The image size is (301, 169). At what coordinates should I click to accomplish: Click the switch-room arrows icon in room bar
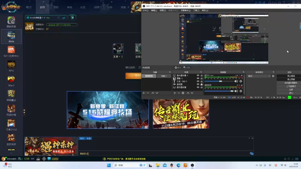(x=64, y=18)
